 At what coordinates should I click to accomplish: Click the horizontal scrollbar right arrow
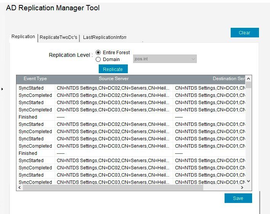tap(242, 187)
